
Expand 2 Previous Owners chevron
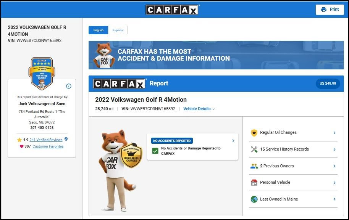(334, 166)
